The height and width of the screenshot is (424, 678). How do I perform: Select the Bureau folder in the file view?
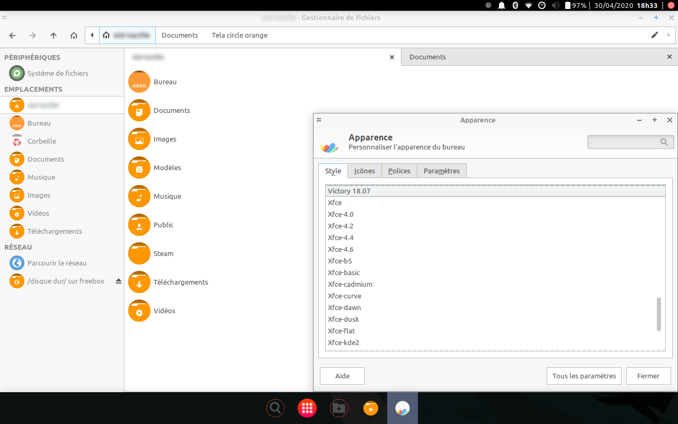coord(153,82)
